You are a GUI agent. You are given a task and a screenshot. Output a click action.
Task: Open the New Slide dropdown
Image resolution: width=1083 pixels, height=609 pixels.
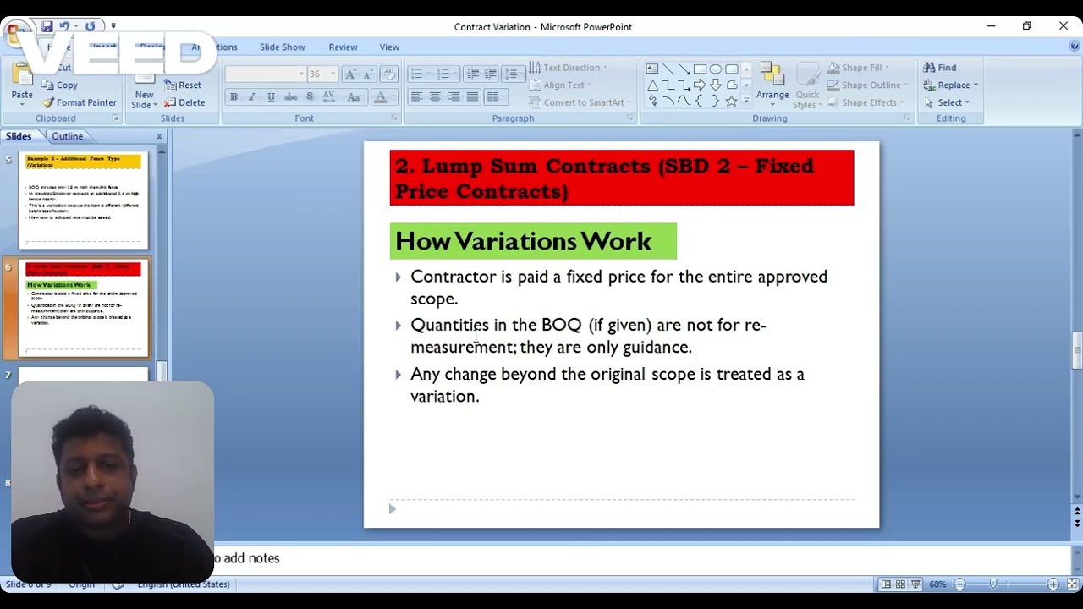(144, 101)
